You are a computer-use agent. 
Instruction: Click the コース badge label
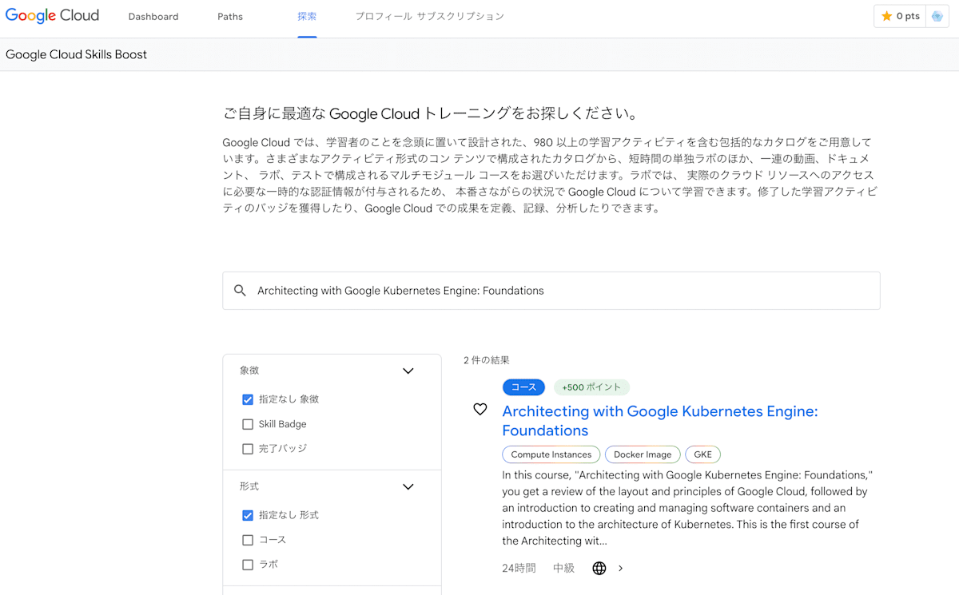coord(523,387)
